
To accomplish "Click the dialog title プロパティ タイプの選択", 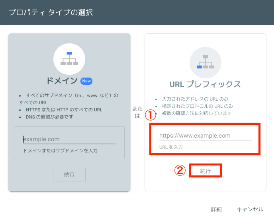I will point(51,12).
